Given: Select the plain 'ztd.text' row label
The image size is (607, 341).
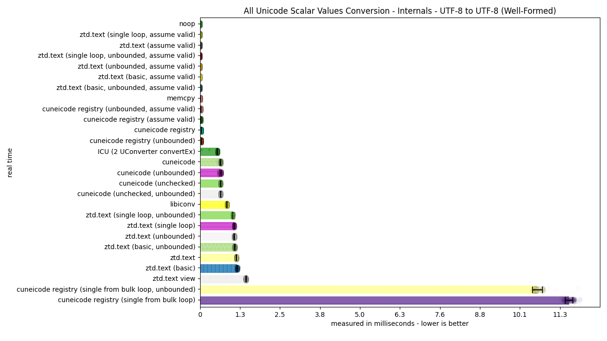Looking at the screenshot, I should tap(183, 258).
